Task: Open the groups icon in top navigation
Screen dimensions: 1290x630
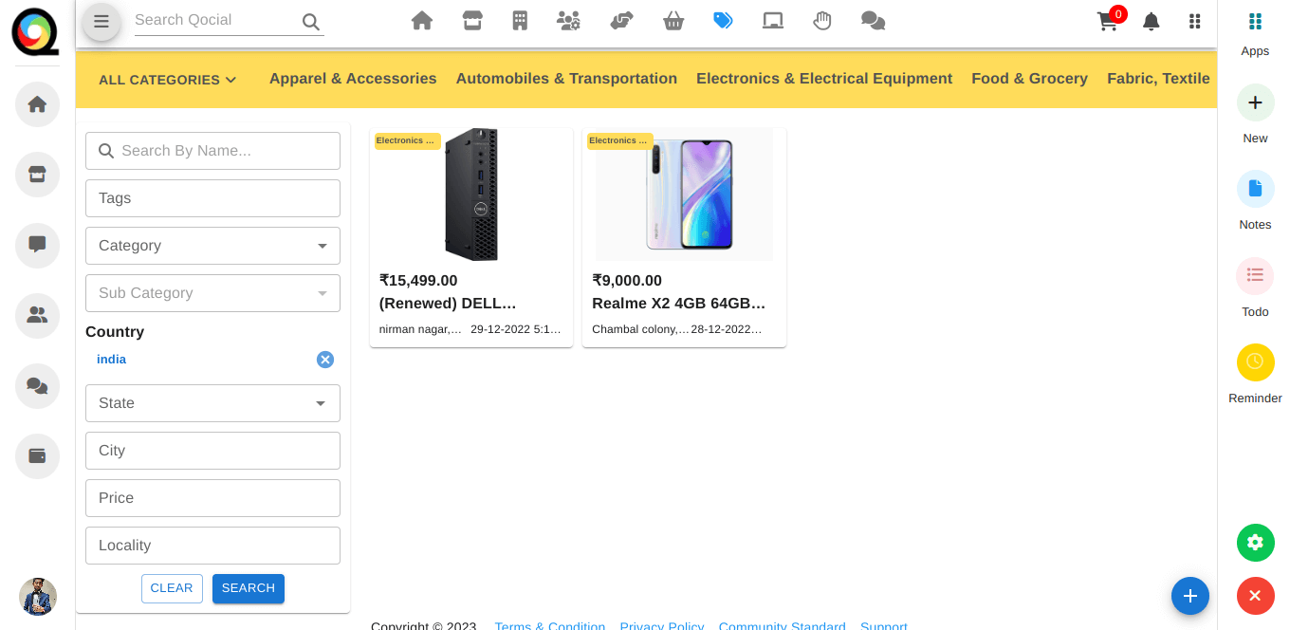Action: coord(569,20)
